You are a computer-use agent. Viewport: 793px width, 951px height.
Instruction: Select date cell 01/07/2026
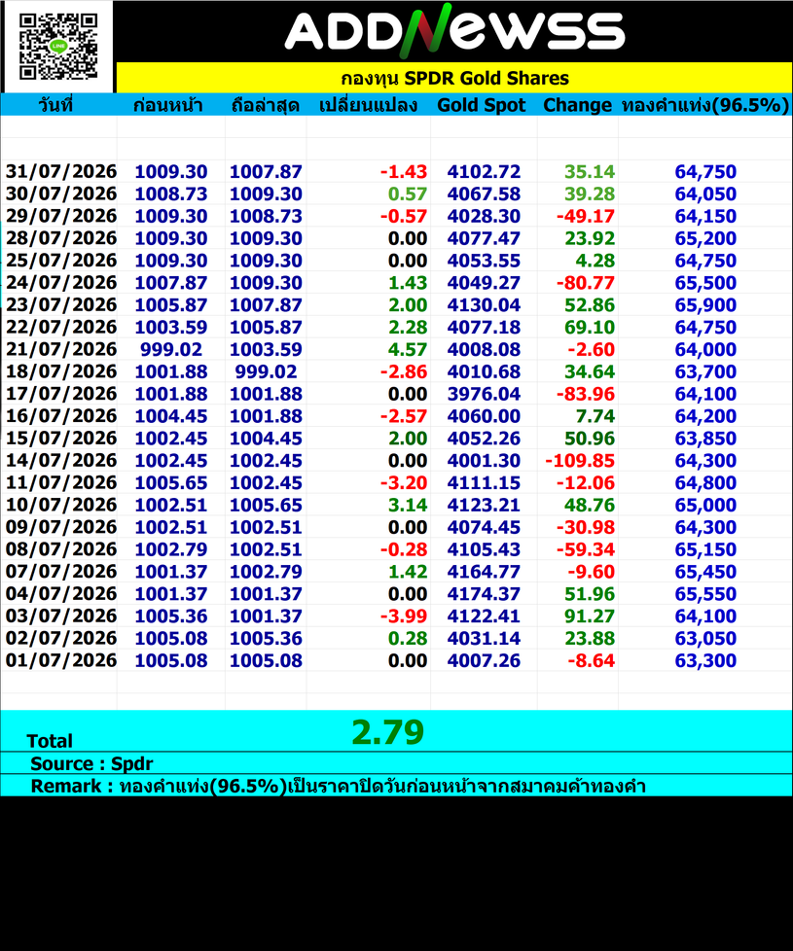tap(60, 660)
